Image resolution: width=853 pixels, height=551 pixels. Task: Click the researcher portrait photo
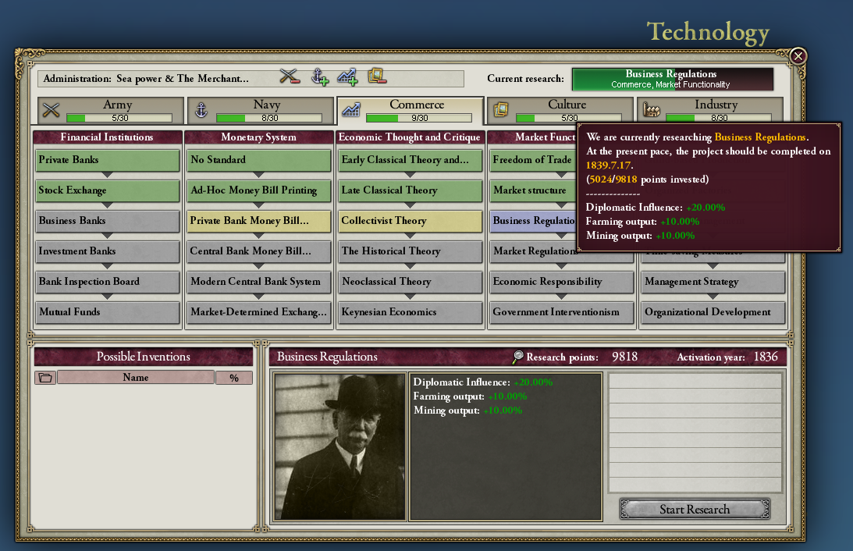point(339,446)
